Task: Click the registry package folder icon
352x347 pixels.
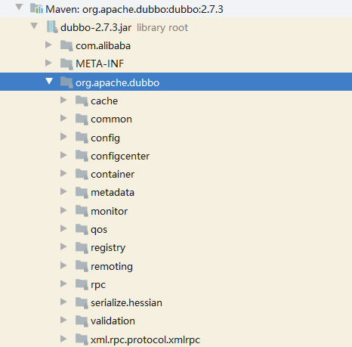Action: 82,248
